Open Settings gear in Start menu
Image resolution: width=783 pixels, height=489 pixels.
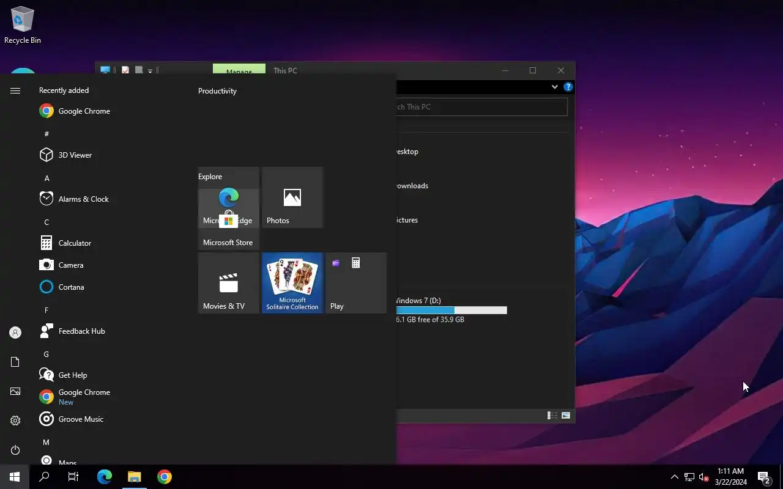[x=15, y=421]
